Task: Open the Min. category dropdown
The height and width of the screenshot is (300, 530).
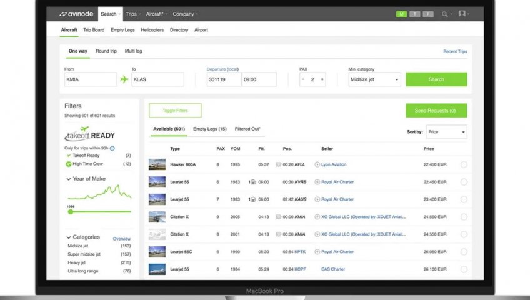Action: pos(375,79)
